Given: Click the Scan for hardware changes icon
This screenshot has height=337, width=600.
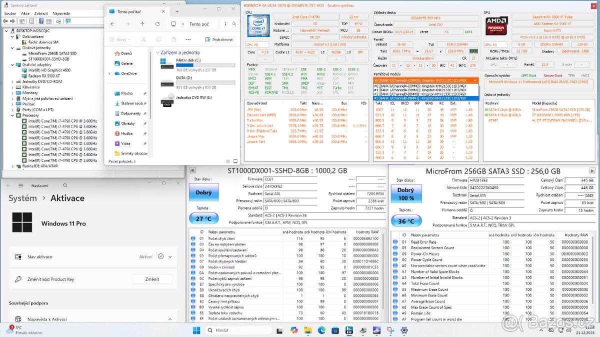Looking at the screenshot, I should pyautogui.click(x=57, y=21).
